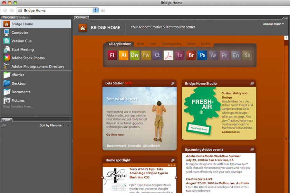Viewport: 290px width, 193px height.
Task: Click the Home spotlight article thumbnail
Action: [116, 179]
